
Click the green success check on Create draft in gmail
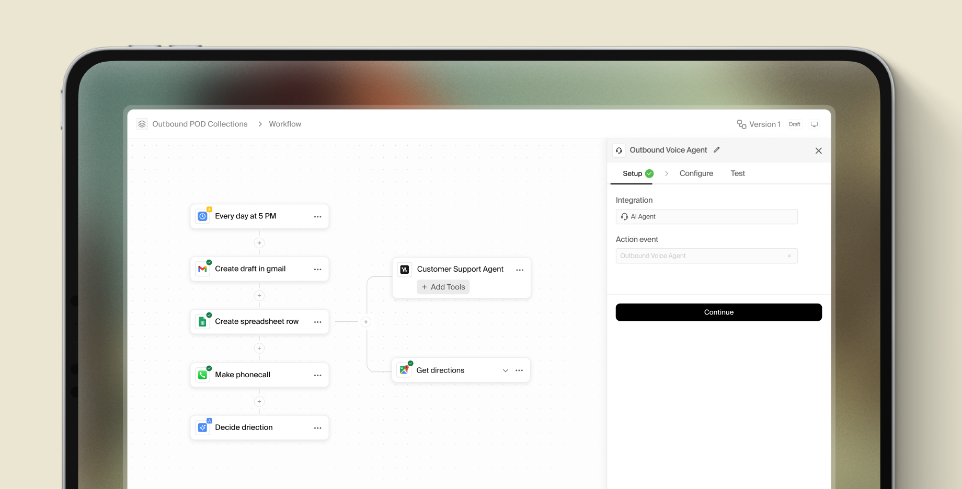coord(209,262)
